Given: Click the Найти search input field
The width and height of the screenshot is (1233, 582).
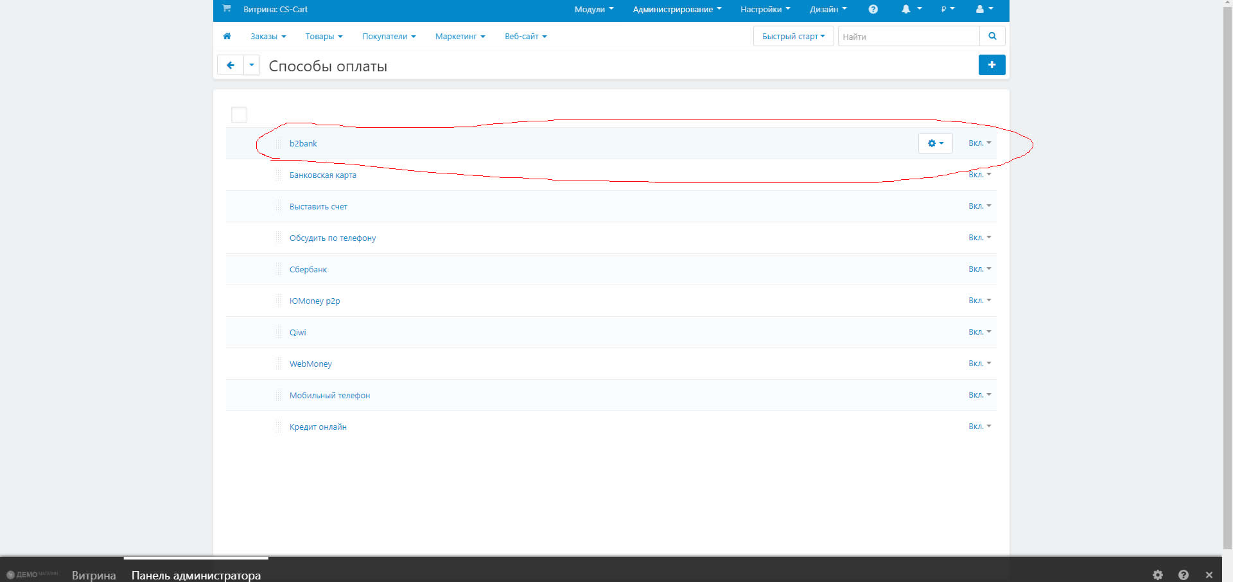Looking at the screenshot, I should [908, 37].
